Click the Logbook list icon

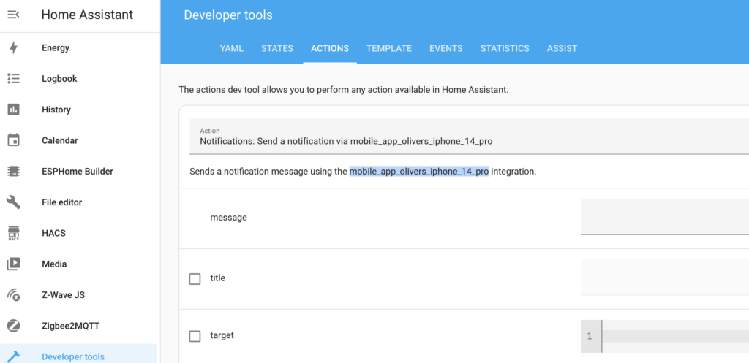[13, 79]
